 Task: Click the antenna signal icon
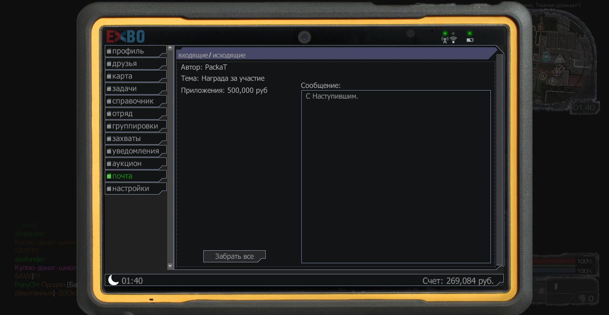444,40
